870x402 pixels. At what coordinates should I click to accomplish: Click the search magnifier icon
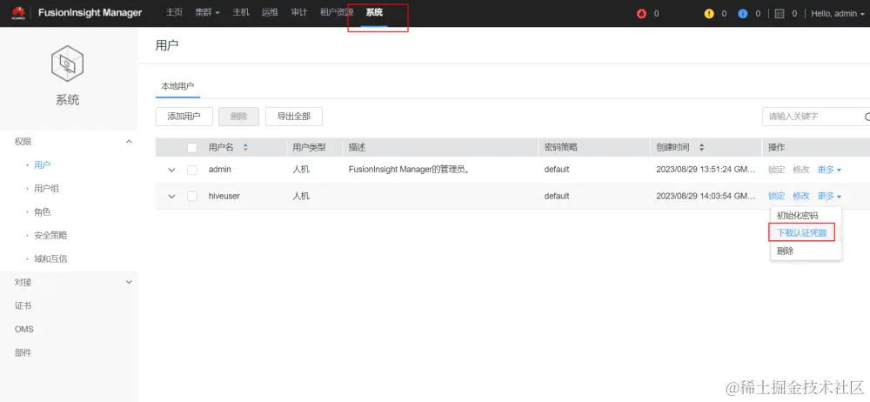pos(867,117)
